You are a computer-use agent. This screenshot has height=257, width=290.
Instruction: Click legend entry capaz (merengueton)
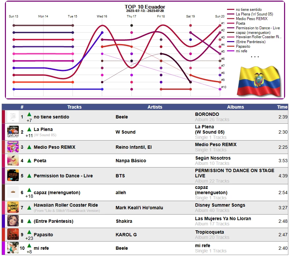(x=253, y=33)
